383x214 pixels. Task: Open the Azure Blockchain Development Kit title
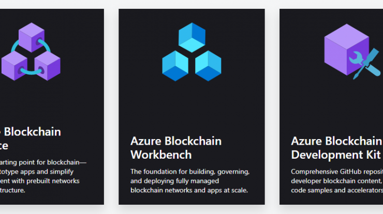click(x=337, y=148)
